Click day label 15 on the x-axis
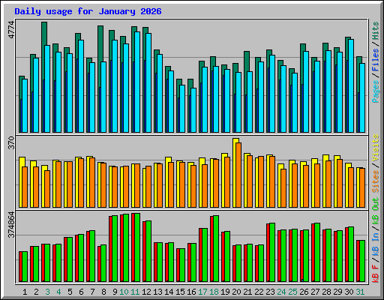384x300 pixels. [180, 292]
